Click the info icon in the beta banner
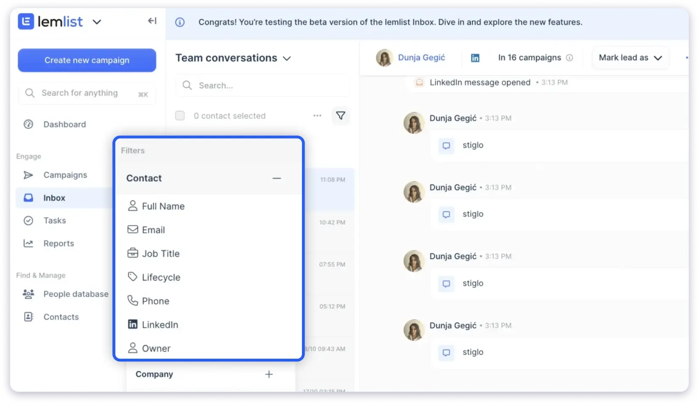The height and width of the screenshot is (404, 699). (180, 22)
